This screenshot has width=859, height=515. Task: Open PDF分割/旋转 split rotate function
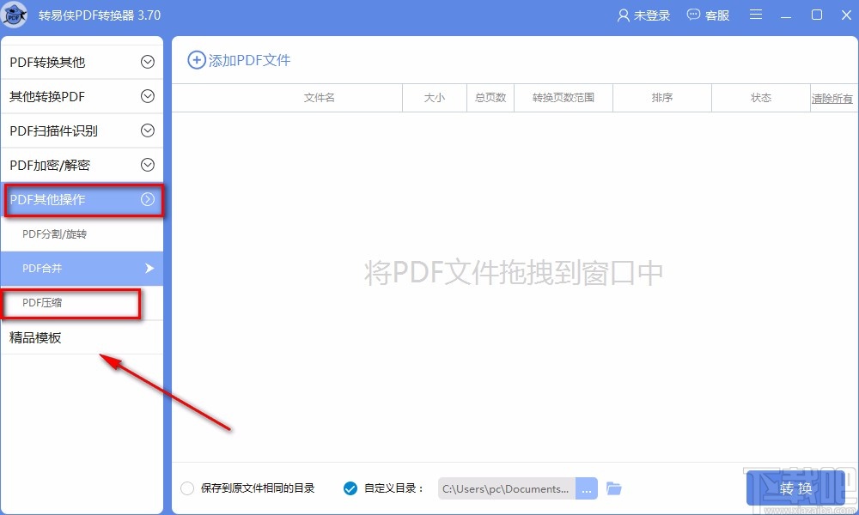point(53,233)
